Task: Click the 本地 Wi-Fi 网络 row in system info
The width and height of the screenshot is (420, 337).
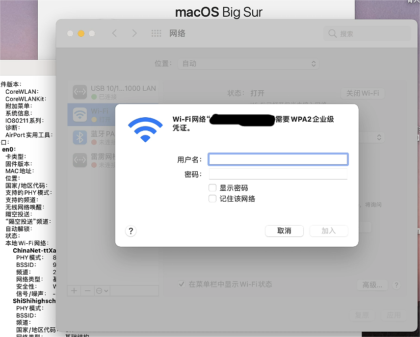Action: (x=27, y=243)
